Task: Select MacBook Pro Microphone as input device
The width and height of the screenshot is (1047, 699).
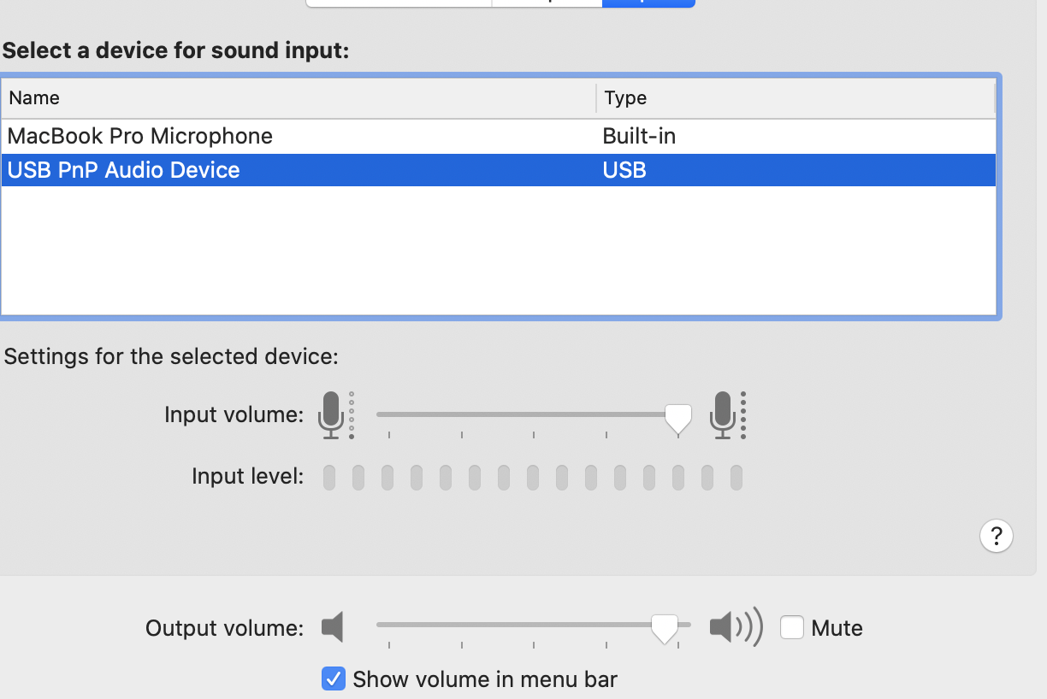Action: point(140,136)
